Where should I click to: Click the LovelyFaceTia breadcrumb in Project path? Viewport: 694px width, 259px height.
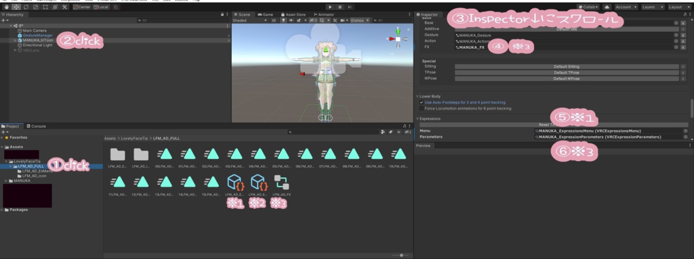point(136,139)
